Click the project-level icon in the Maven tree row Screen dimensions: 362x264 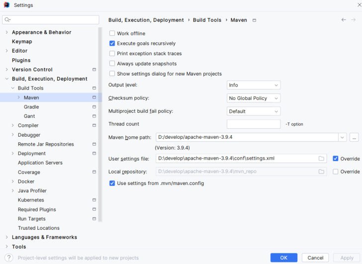tap(94, 97)
